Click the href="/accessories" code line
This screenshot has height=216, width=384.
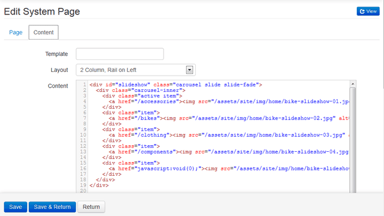(229, 101)
